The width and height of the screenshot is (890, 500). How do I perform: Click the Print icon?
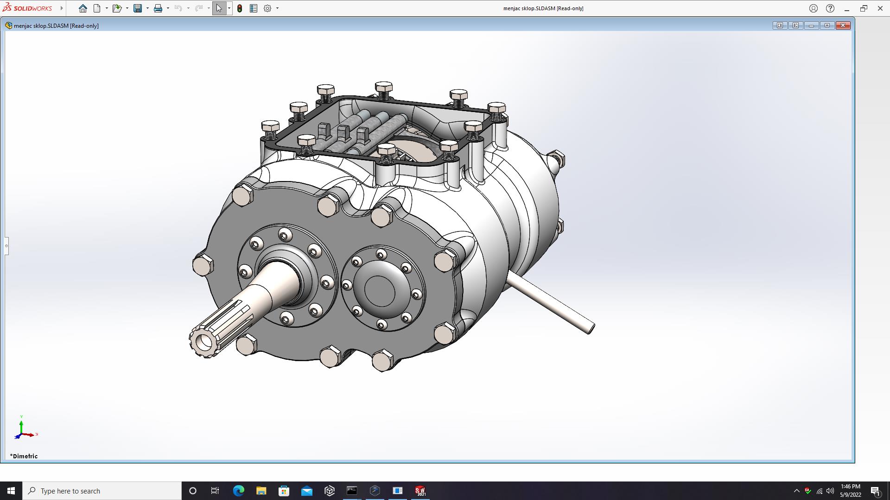click(x=158, y=8)
